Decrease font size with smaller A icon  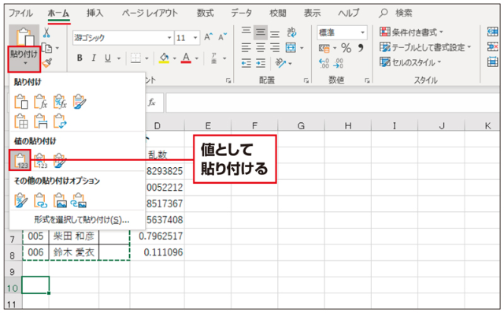pyautogui.click(x=222, y=37)
